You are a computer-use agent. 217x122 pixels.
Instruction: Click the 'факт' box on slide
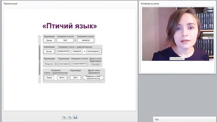[x=75, y=78]
